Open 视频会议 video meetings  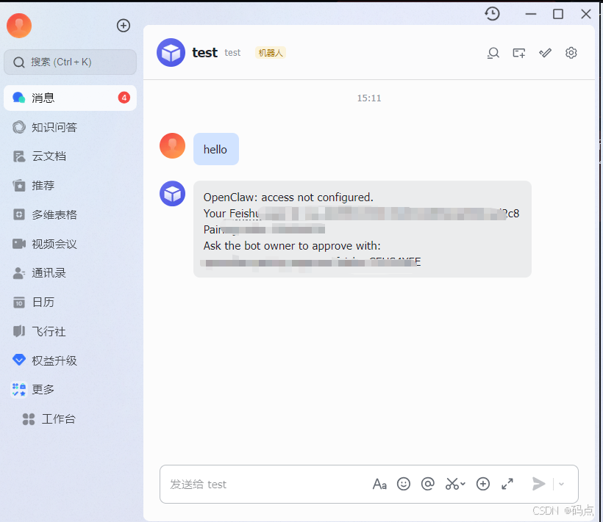pos(70,244)
